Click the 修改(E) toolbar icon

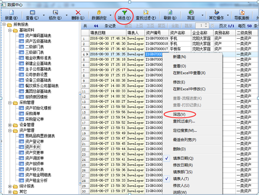tap(55, 13)
